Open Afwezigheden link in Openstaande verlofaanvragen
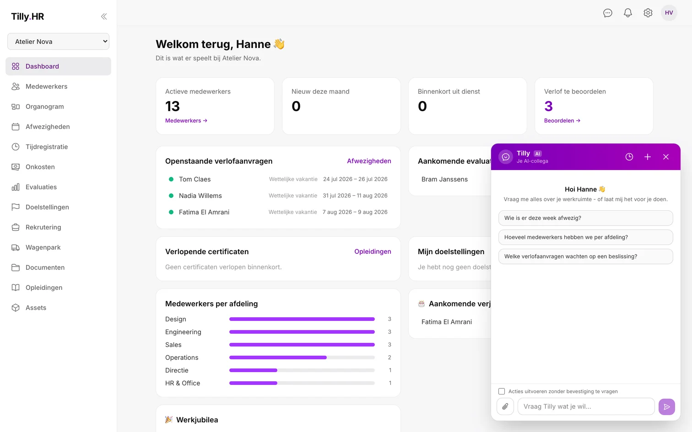Screen dimensions: 692x432 click(369, 161)
